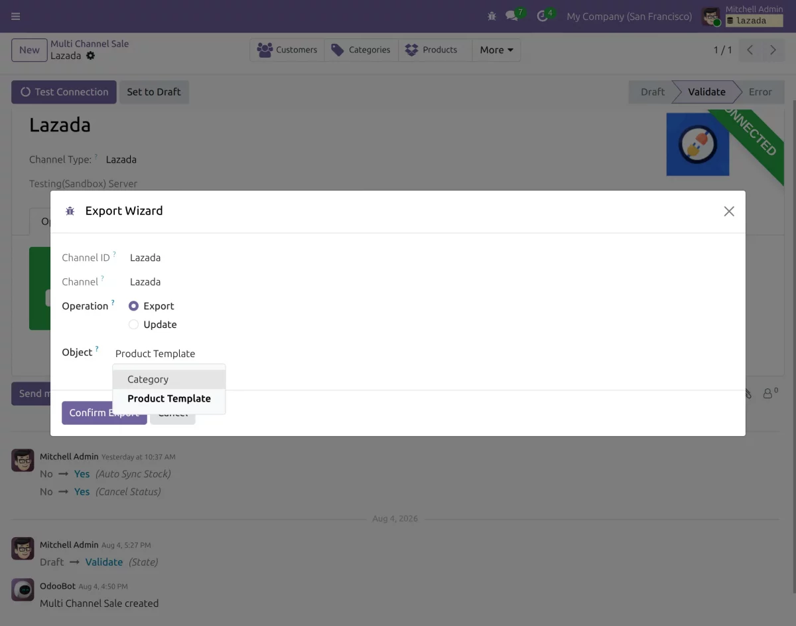
Task: Open activities clock icon with badge 4
Action: click(x=542, y=16)
